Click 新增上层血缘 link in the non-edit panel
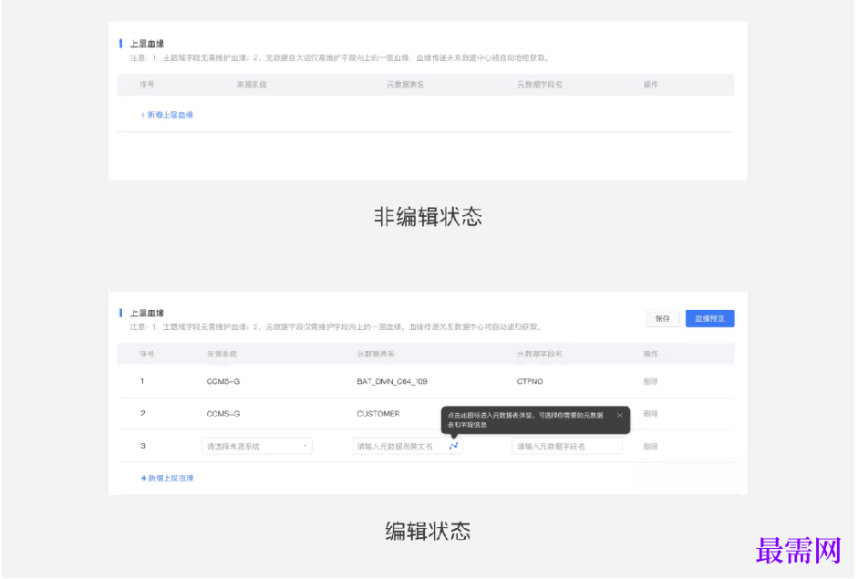 tap(167, 115)
